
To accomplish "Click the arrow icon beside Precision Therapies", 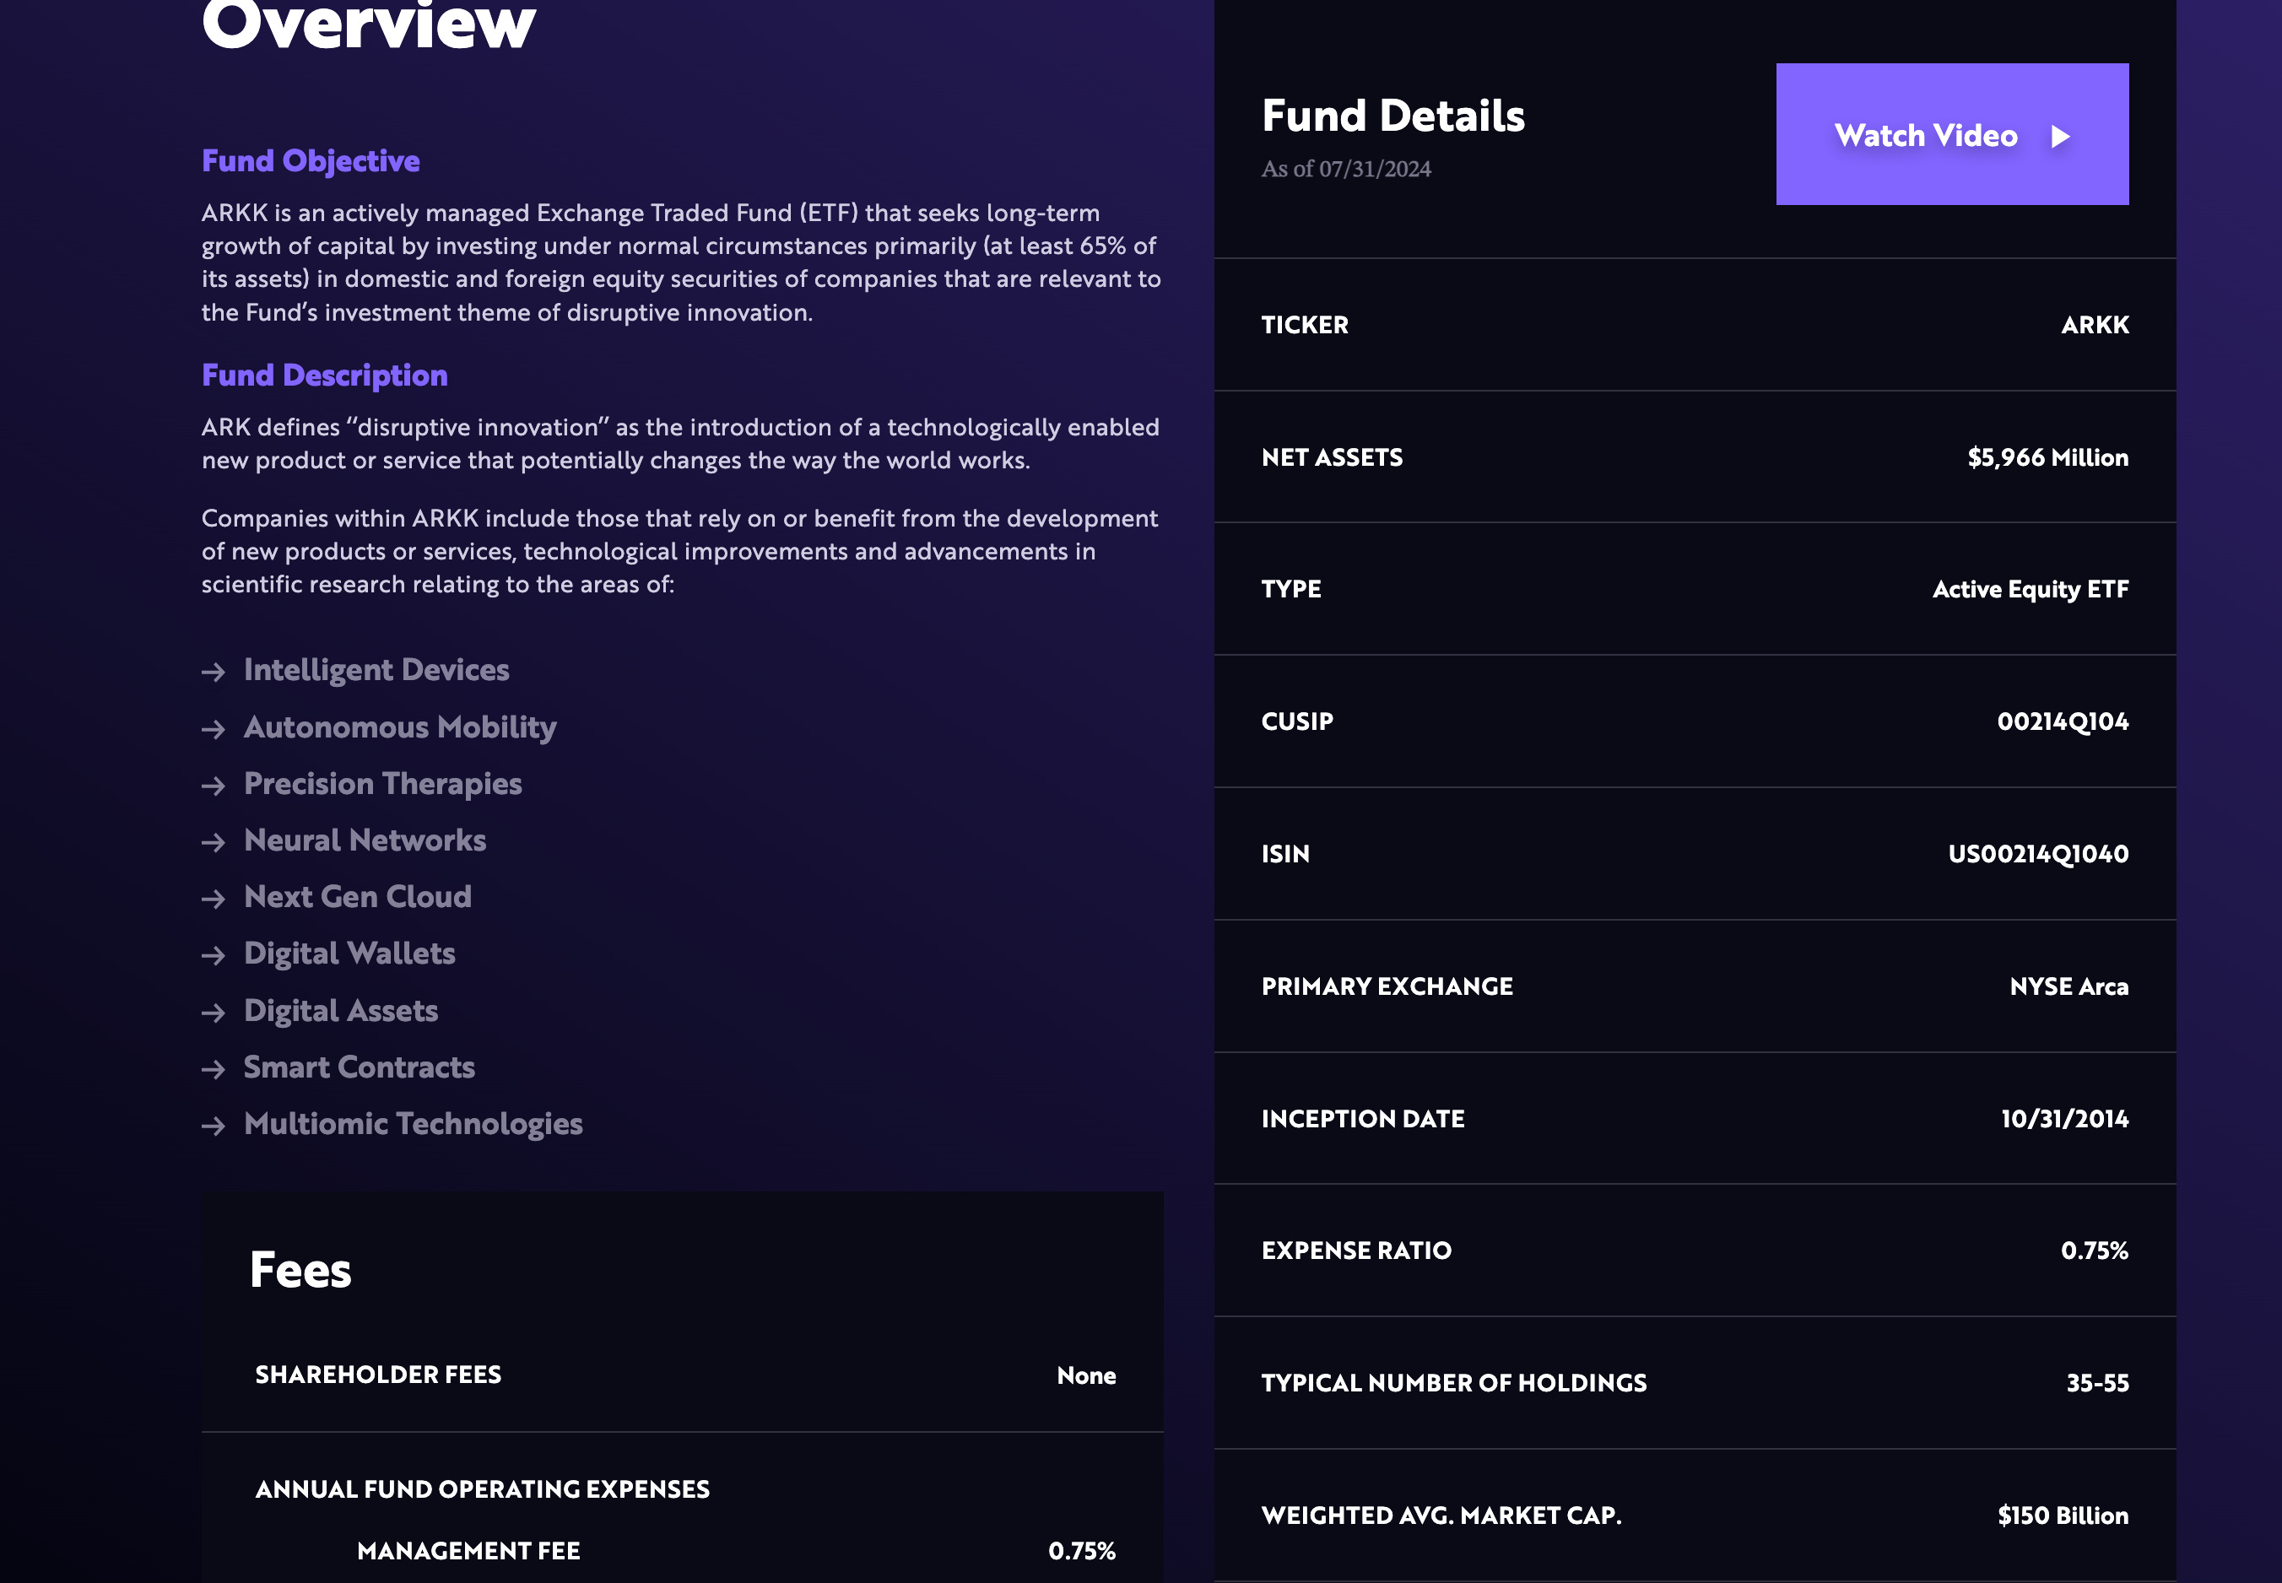I will coord(214,786).
